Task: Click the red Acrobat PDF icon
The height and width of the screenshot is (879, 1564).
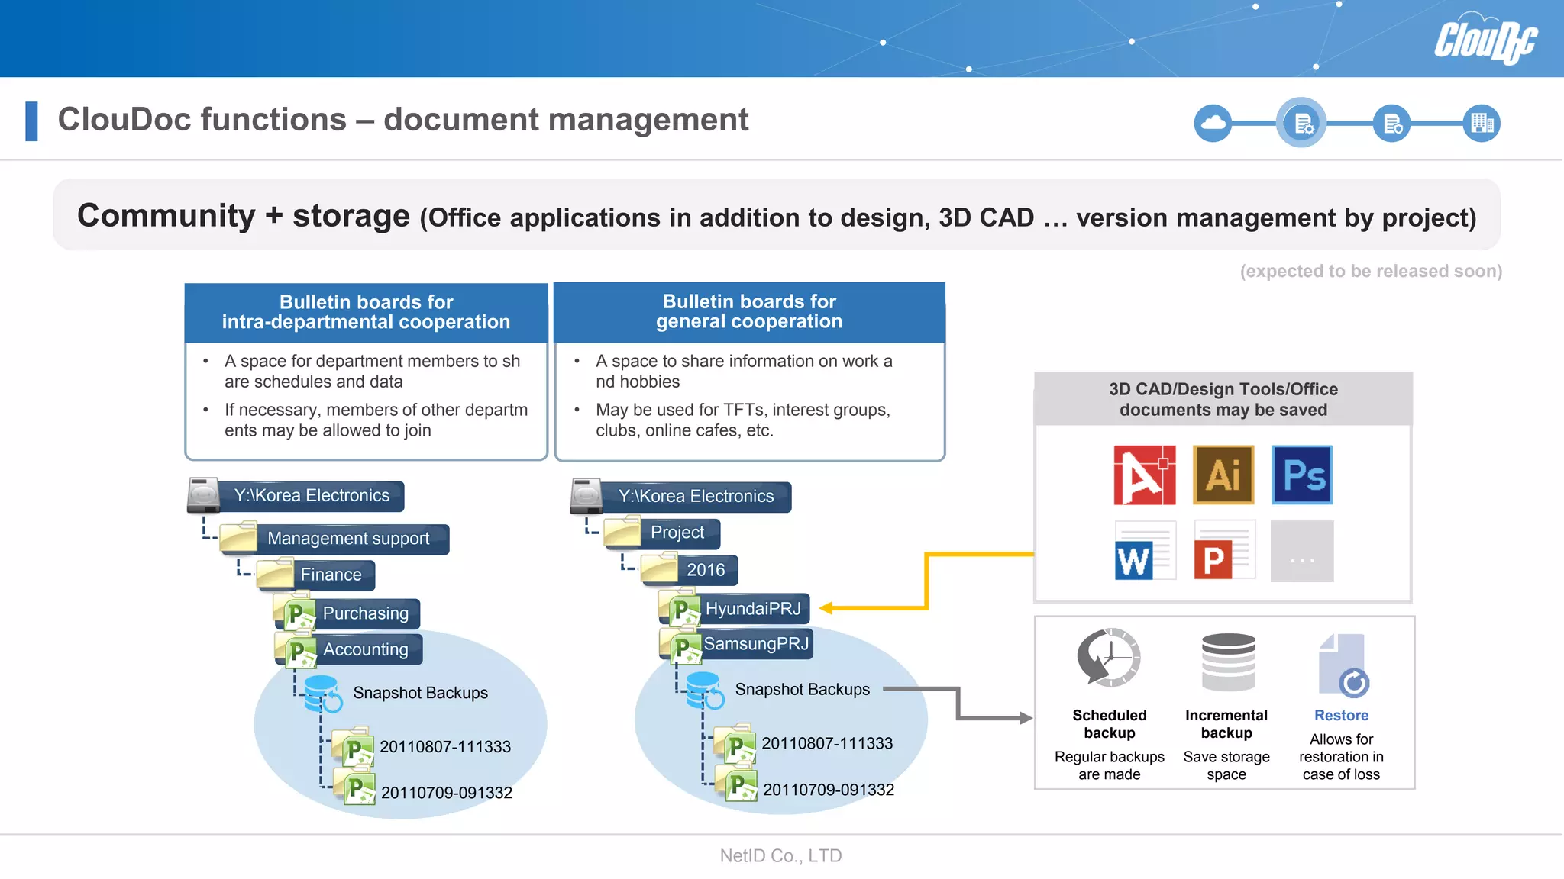Action: point(1144,475)
